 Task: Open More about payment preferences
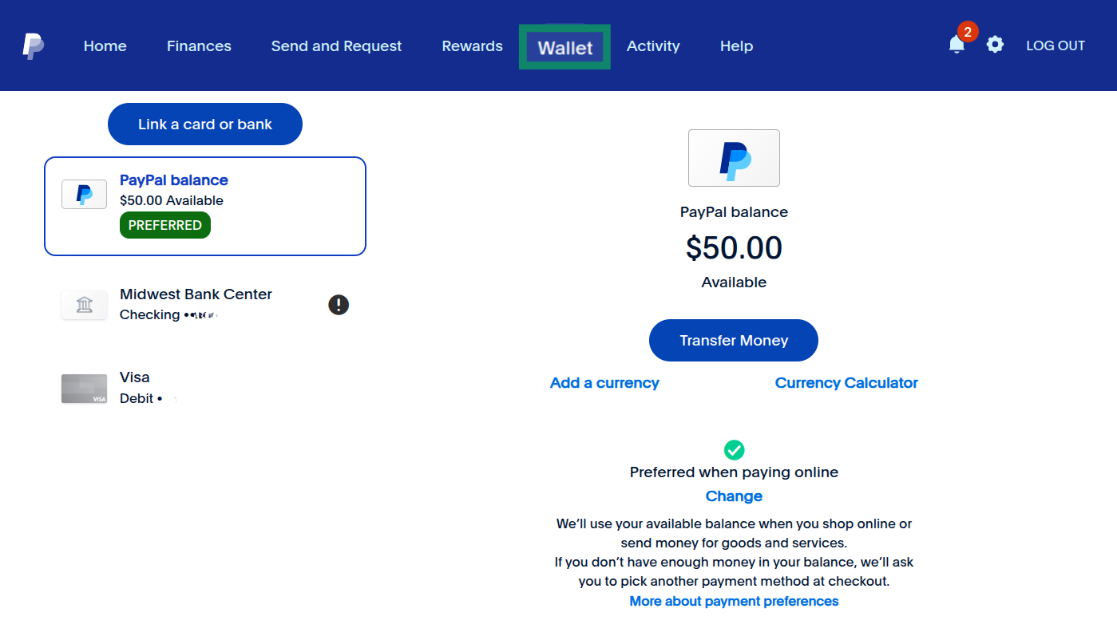click(x=733, y=601)
